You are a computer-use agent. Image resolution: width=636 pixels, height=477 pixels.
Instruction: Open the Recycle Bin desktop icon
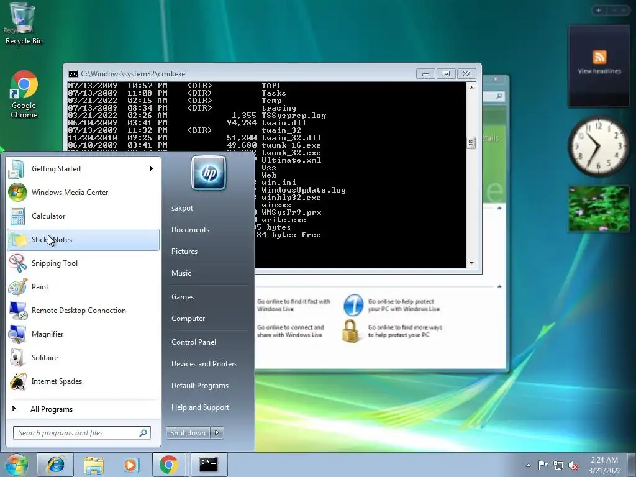click(x=24, y=24)
